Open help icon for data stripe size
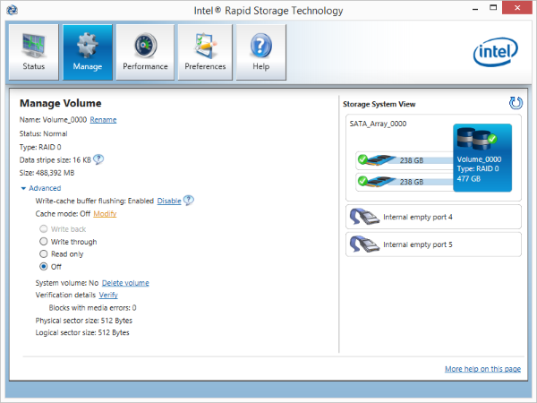 coord(98,159)
